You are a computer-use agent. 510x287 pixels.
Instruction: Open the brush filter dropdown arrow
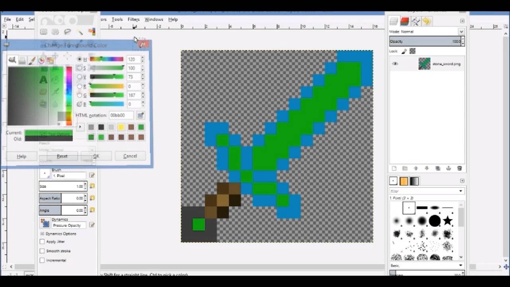click(x=461, y=191)
